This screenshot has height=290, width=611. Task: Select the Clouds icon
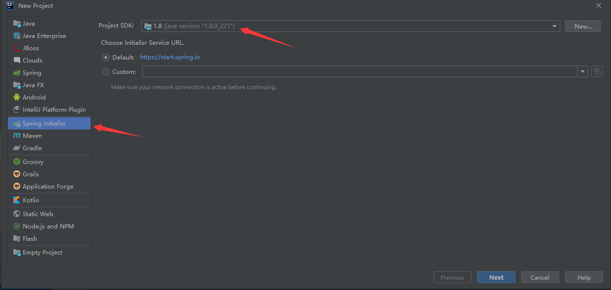tap(17, 61)
